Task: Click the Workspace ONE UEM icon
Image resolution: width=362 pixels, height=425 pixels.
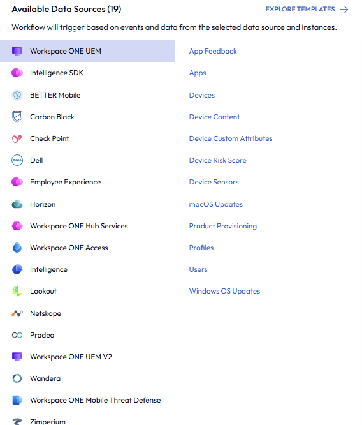Action: tap(17, 51)
